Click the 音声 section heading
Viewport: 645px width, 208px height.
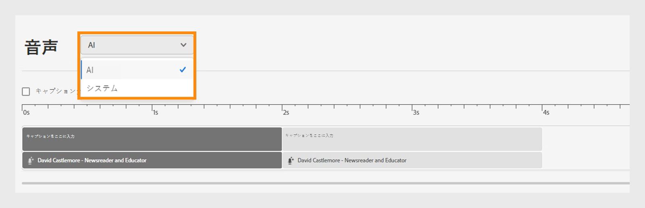point(41,47)
